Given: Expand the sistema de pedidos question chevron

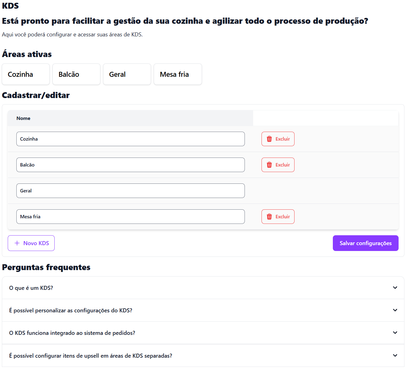Looking at the screenshot, I should click(395, 333).
